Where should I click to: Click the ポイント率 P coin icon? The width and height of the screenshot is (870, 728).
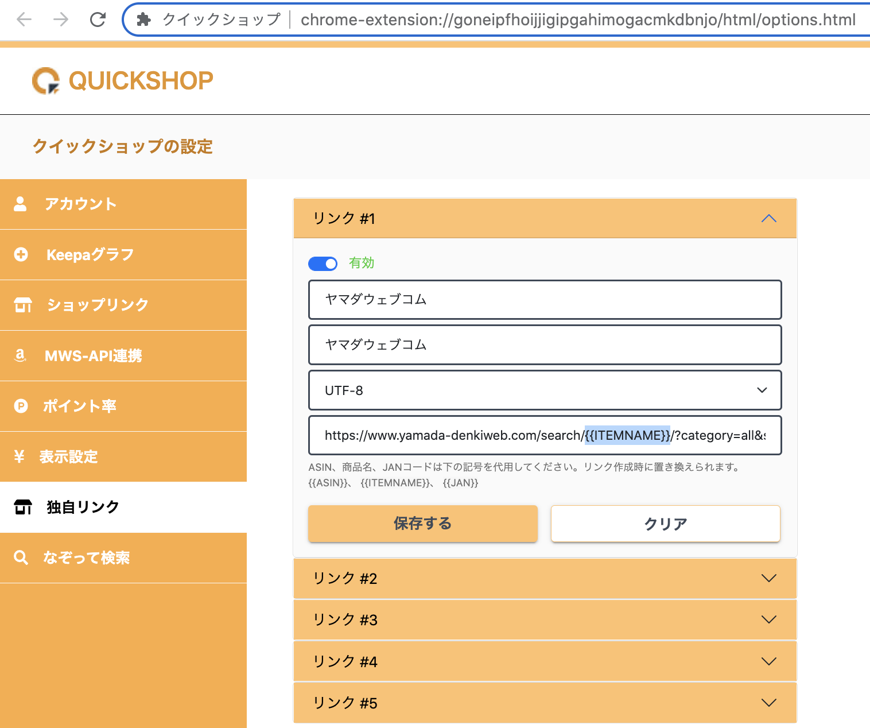21,406
